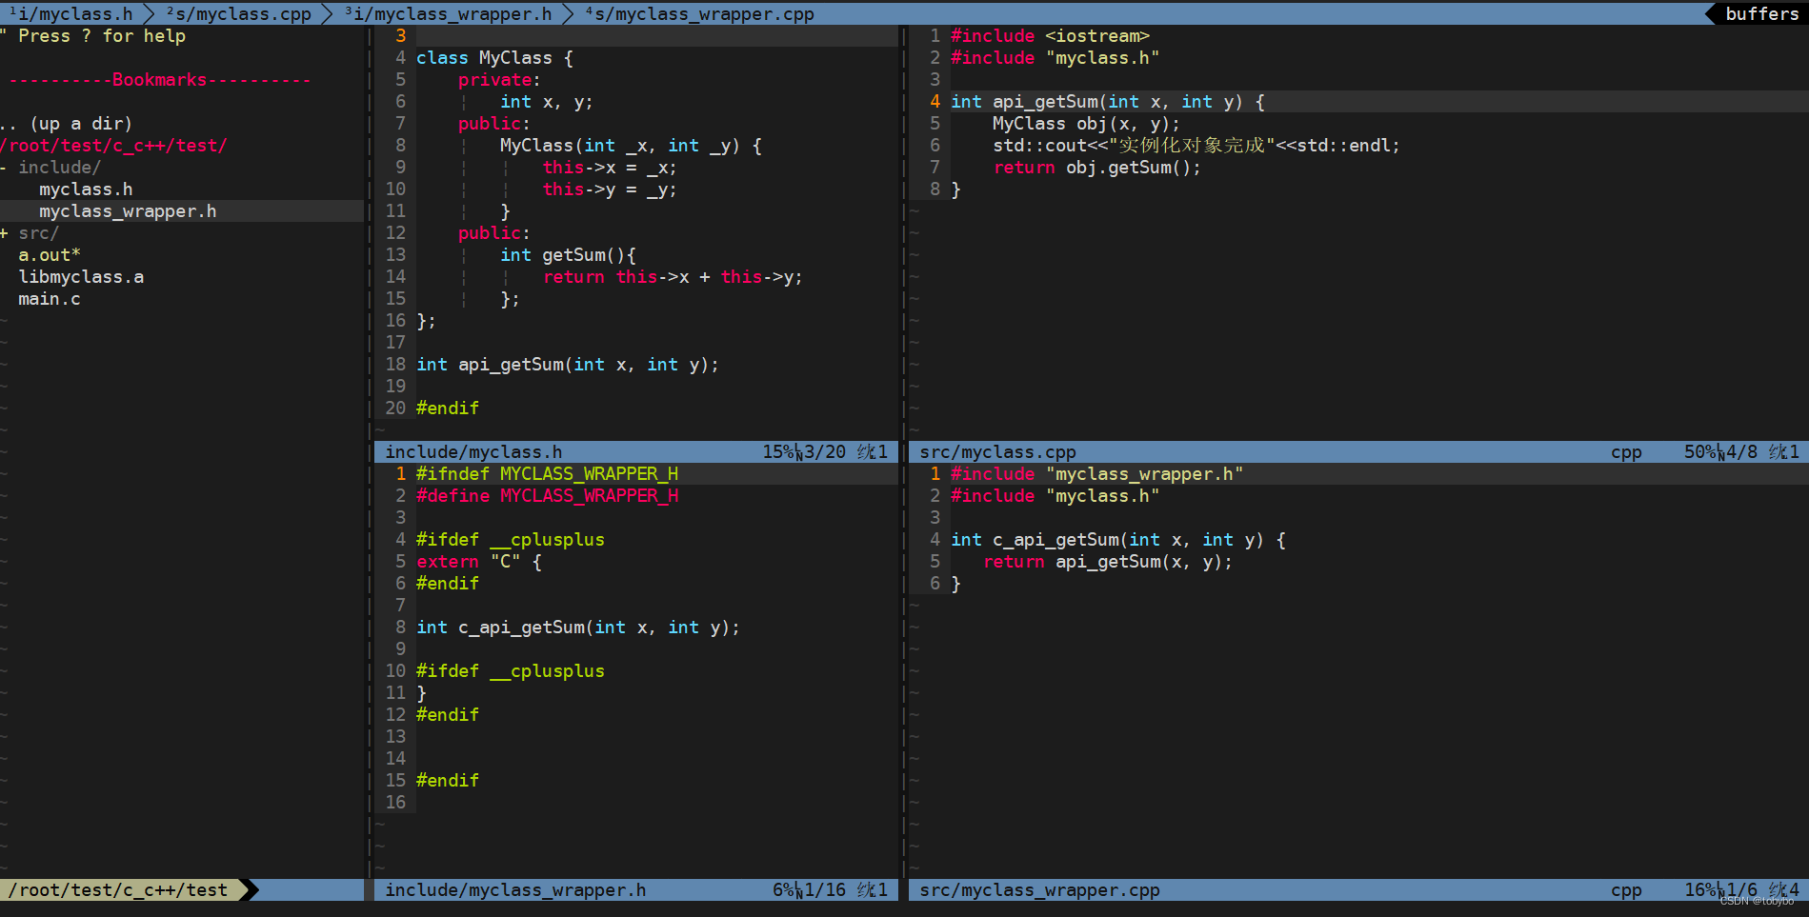Click the 16% 1/6 position indicator
1809x917 pixels.
[1741, 889]
